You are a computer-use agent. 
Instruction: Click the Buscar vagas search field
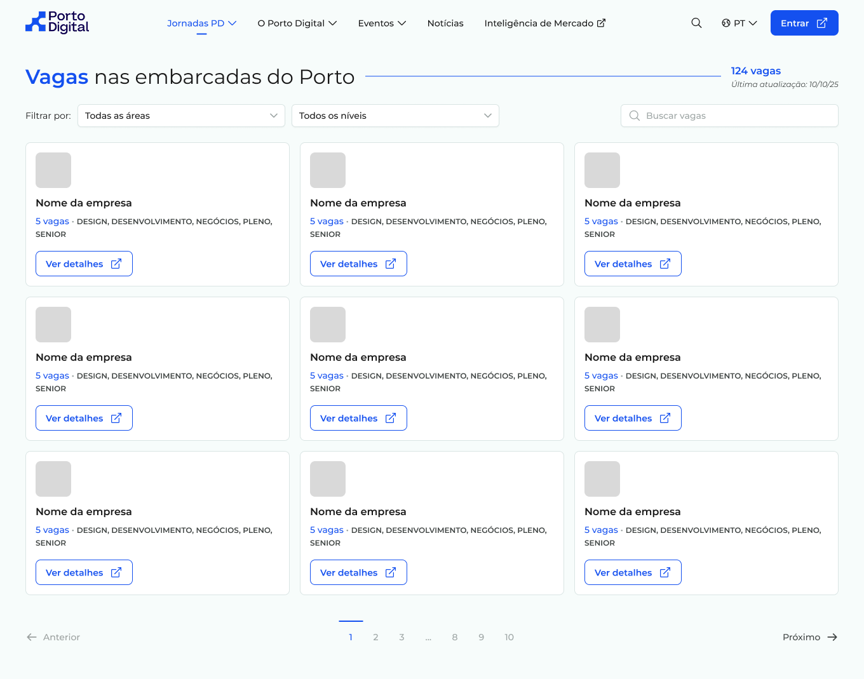729,116
